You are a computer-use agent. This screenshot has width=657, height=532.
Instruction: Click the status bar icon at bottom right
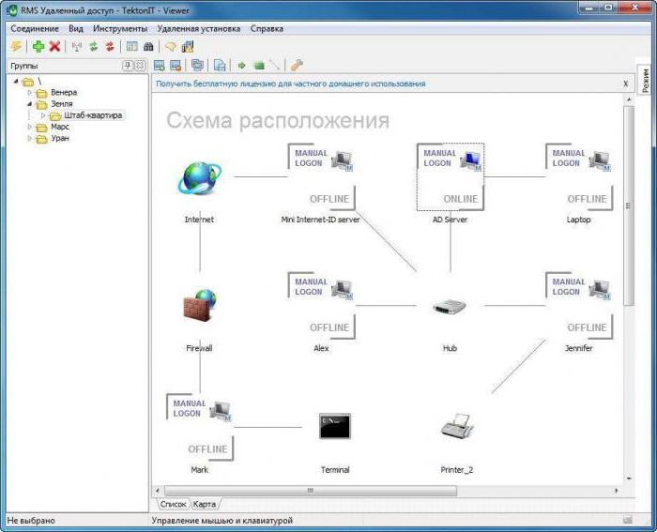627,520
